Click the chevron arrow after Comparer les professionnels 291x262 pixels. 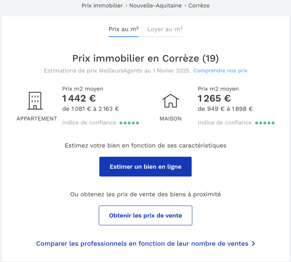[x=253, y=244]
